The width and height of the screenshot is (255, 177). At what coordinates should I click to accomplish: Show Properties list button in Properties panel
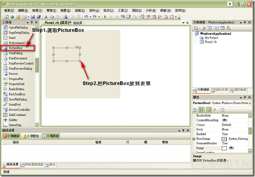click(x=209, y=110)
